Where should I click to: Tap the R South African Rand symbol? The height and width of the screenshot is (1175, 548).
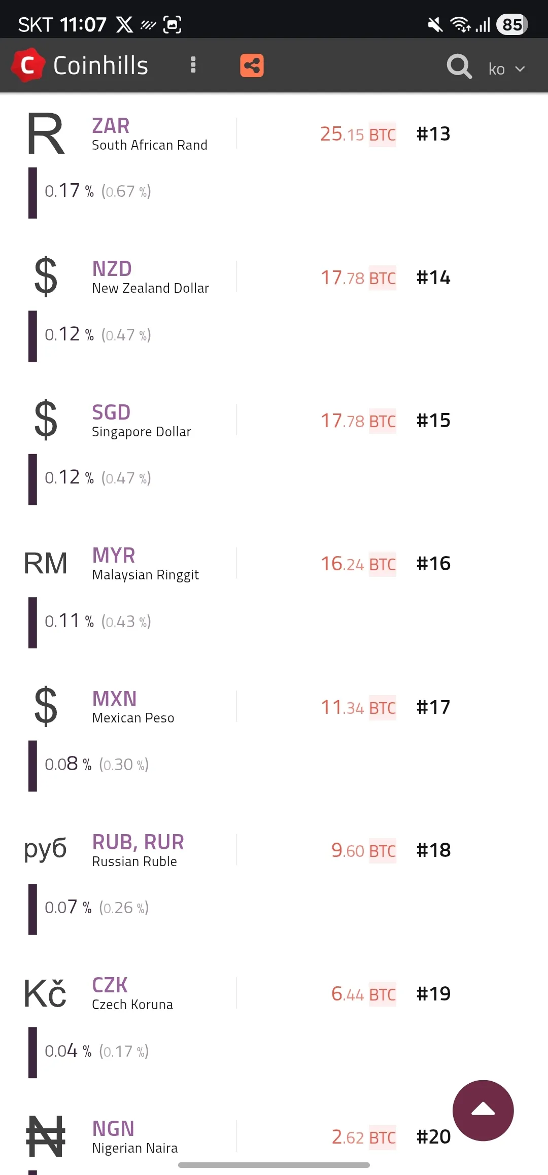[46, 134]
